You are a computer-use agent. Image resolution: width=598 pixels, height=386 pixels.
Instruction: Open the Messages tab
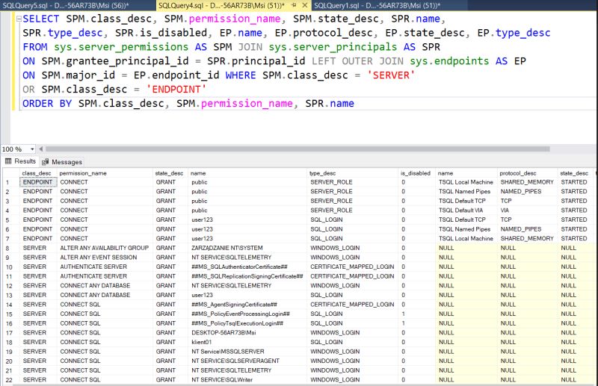(x=62, y=162)
